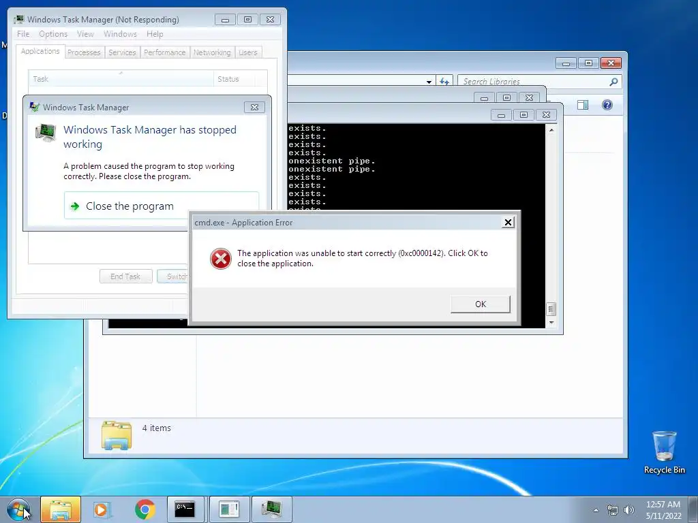Click the taskbar clock showing 12:57 AM

pyautogui.click(x=663, y=510)
